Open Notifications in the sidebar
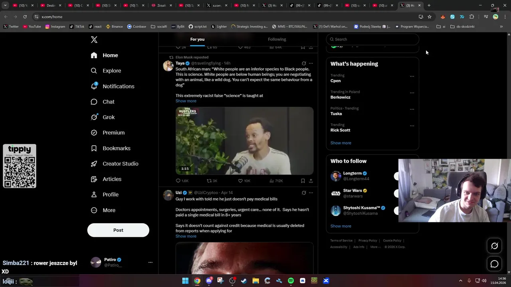 click(112, 86)
